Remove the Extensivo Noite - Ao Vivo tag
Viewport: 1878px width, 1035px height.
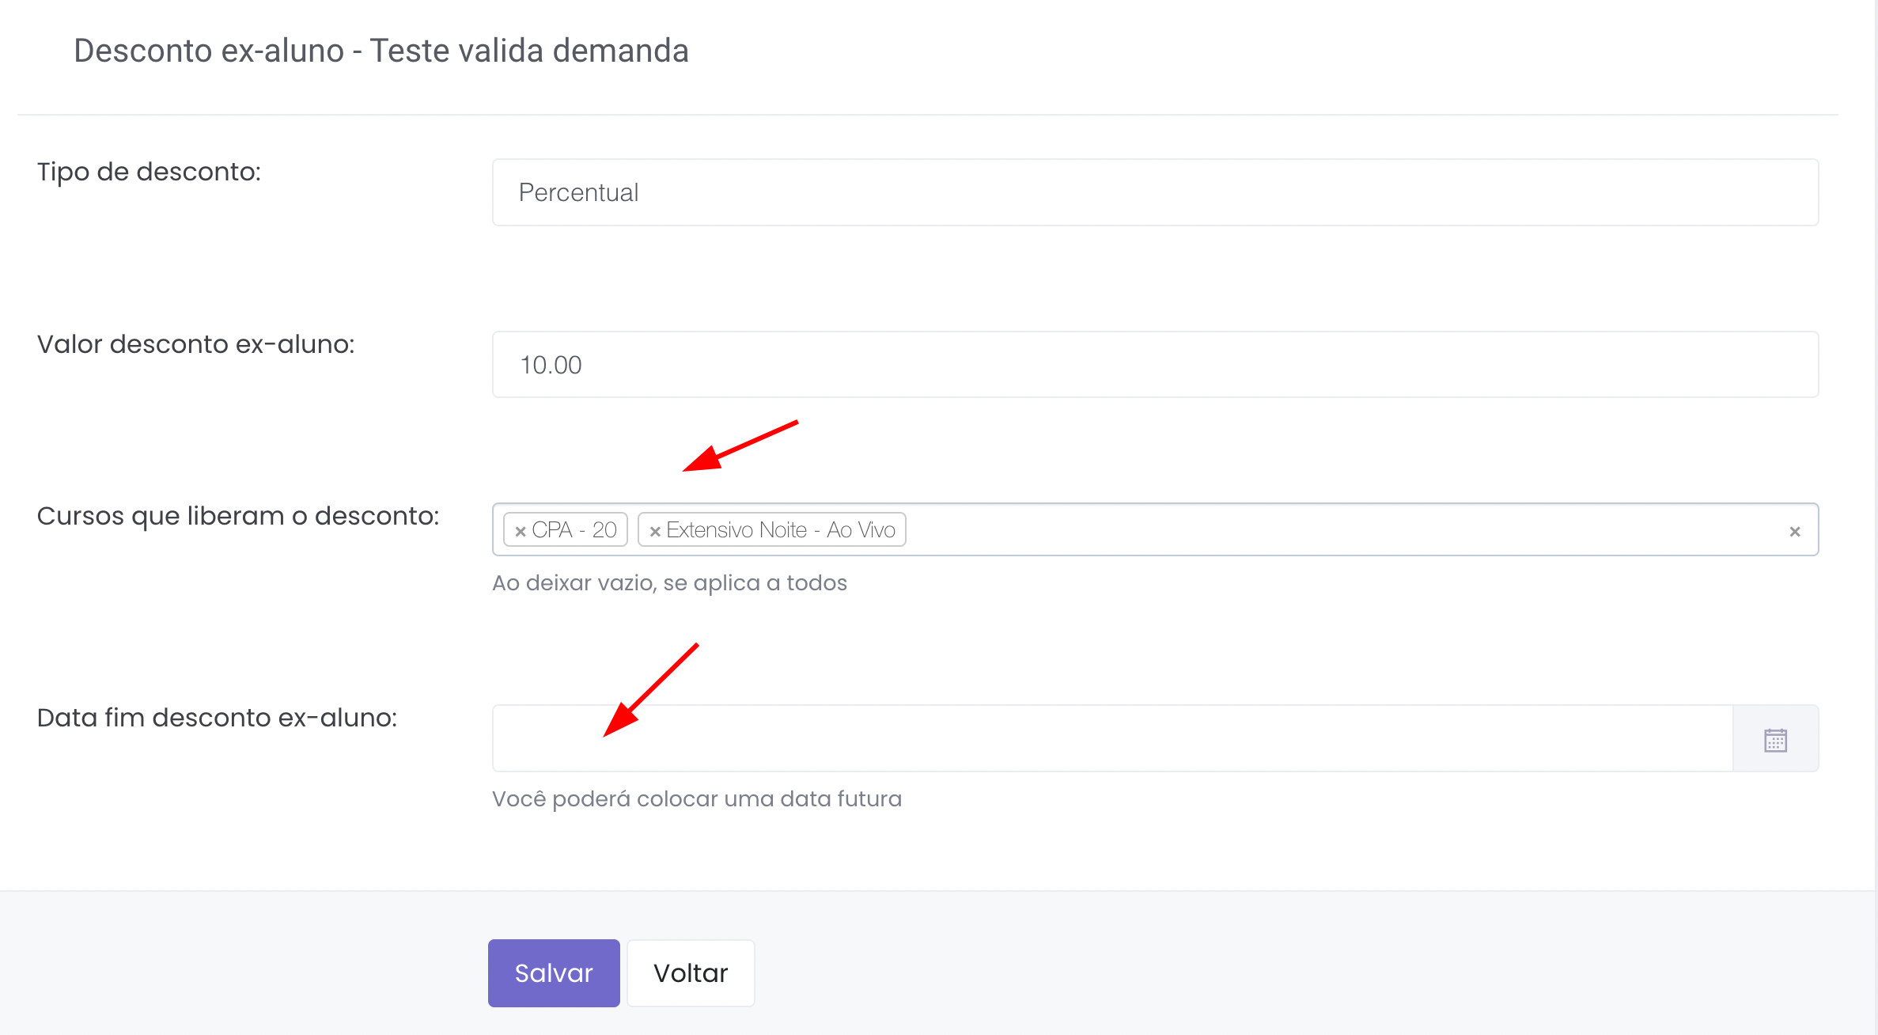point(655,532)
